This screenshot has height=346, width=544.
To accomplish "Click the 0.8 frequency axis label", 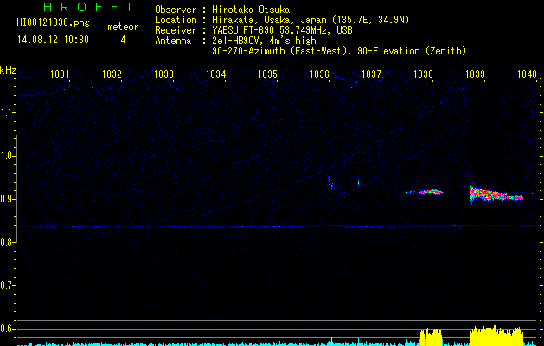I will [x=6, y=242].
